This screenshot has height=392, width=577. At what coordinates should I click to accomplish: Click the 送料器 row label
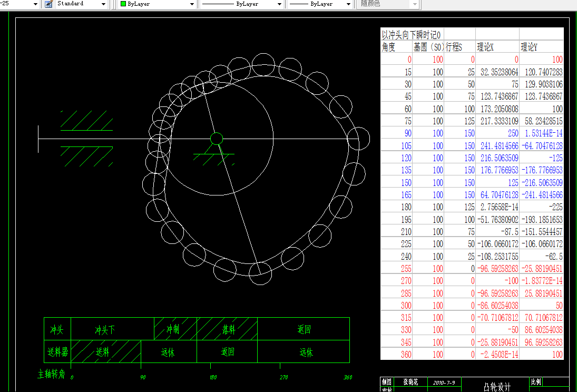58,352
